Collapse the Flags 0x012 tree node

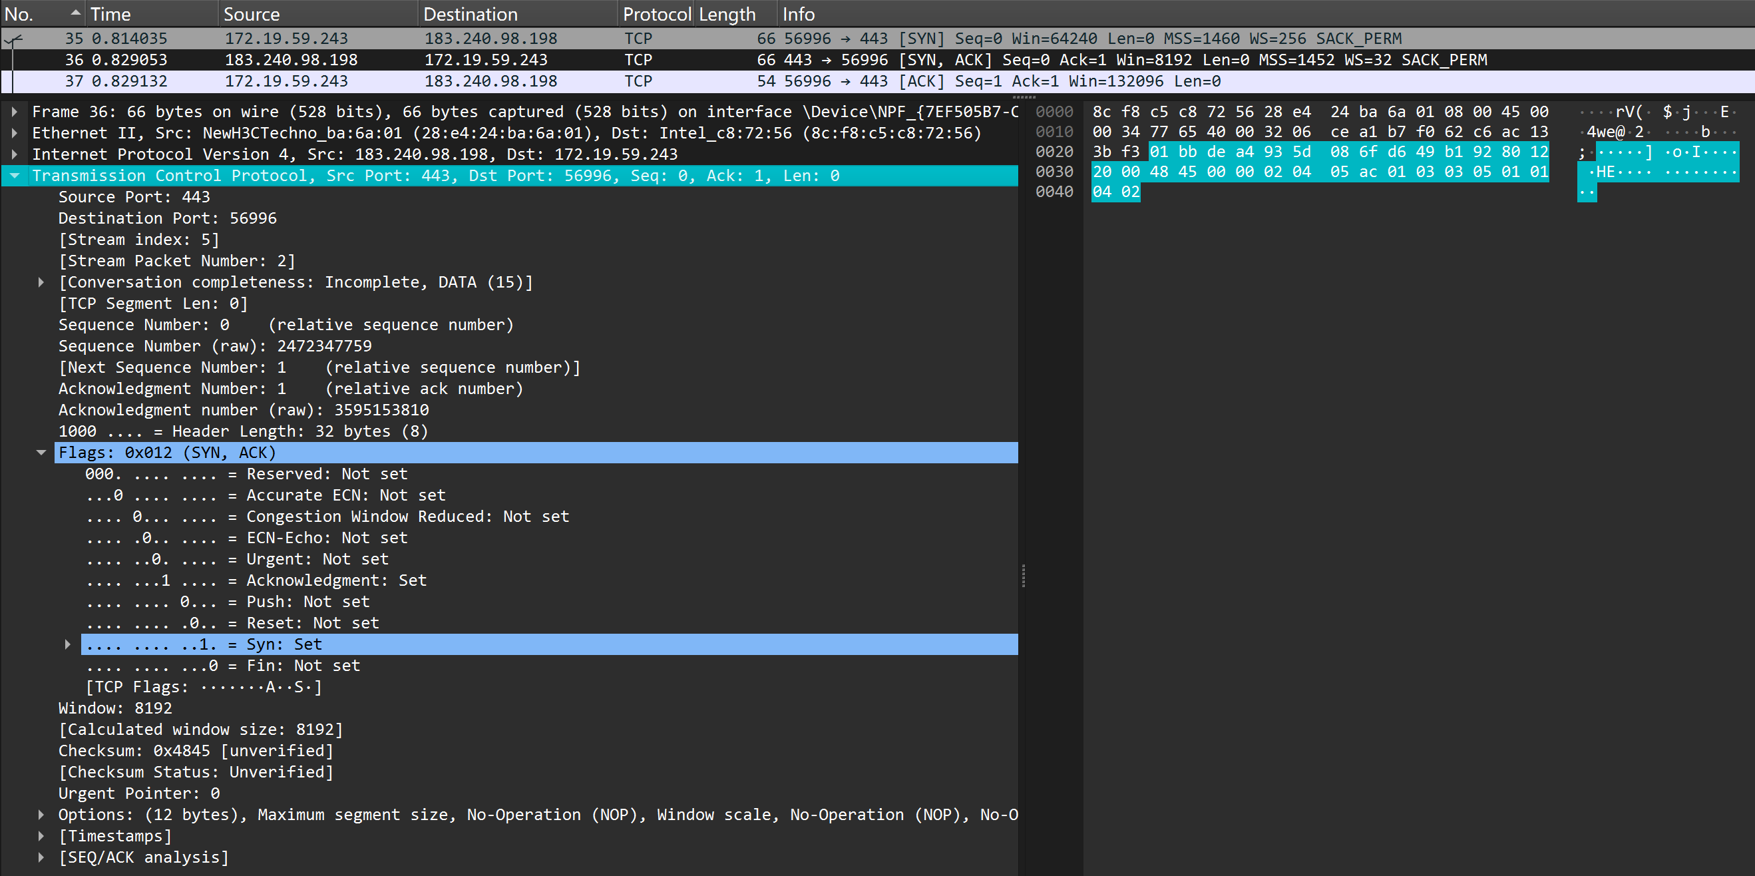click(41, 453)
